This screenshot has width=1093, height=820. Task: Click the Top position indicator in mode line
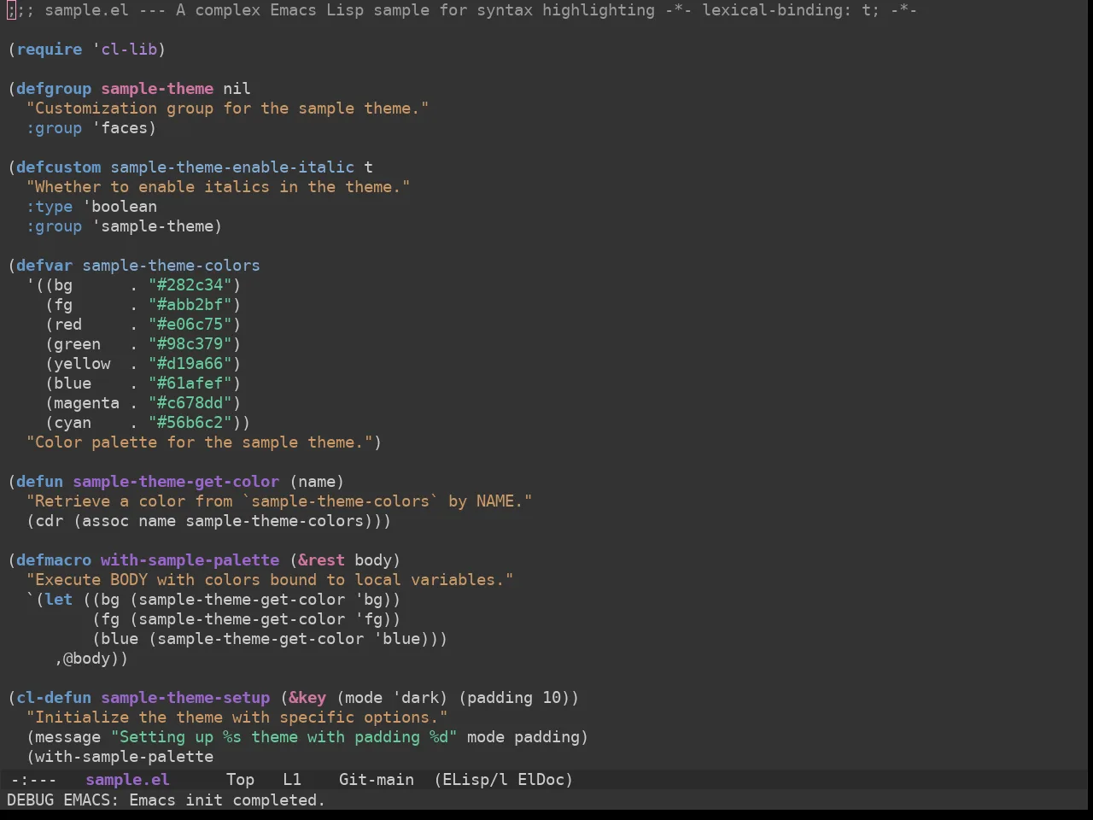pos(240,780)
